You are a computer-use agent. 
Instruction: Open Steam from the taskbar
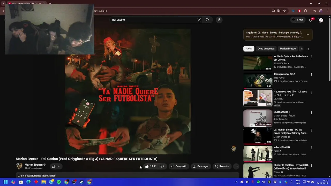81,182
